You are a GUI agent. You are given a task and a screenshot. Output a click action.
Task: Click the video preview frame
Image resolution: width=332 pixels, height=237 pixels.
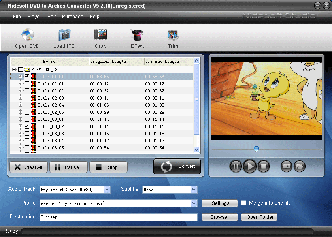(266, 99)
